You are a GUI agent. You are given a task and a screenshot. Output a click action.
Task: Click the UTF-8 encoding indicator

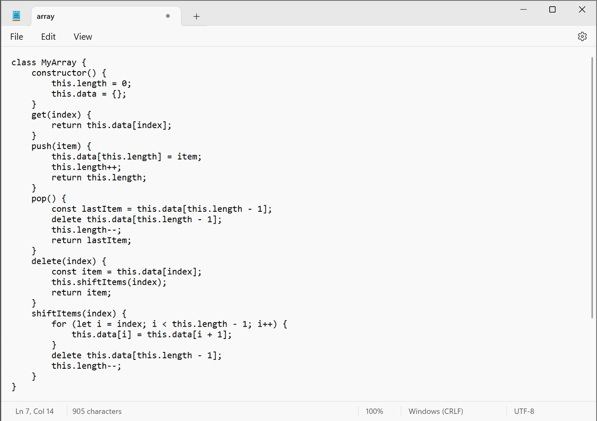pos(524,411)
